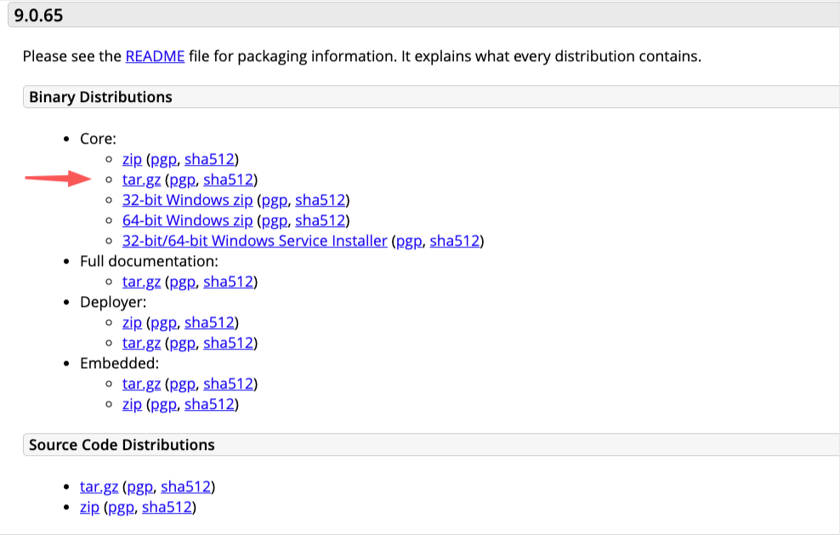Screen dimensions: 840x535
Task: Download the 32-bit Windows zip
Action: (x=188, y=201)
